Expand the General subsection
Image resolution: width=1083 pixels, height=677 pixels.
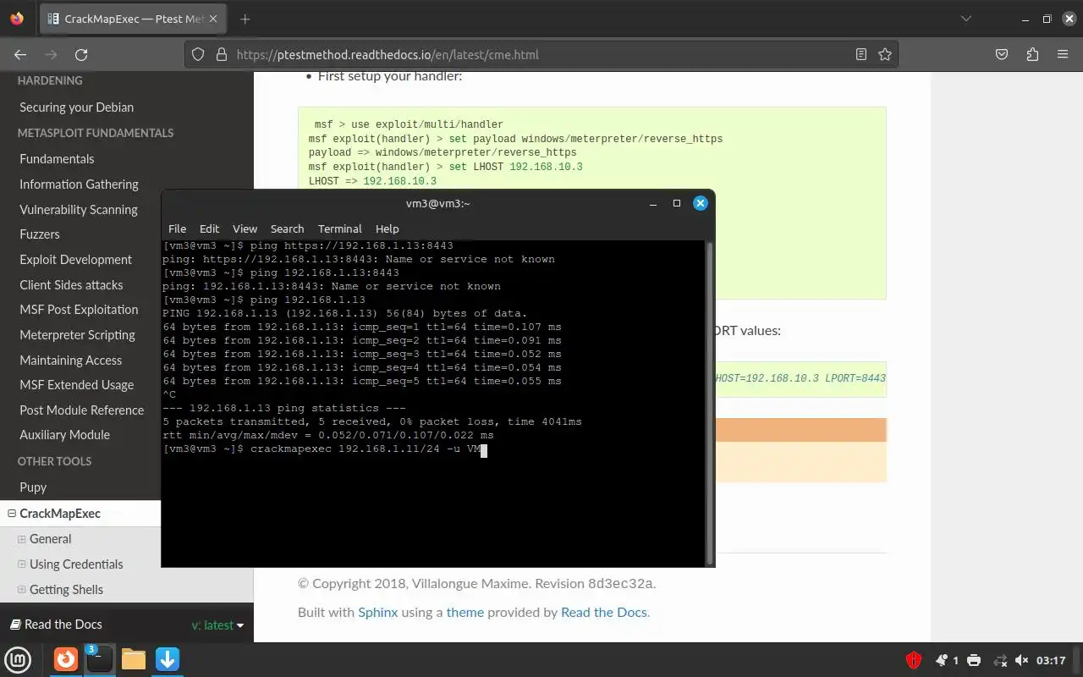click(22, 539)
